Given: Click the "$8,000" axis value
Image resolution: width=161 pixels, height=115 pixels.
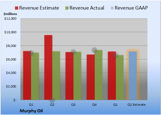Looking at the screenshot, I should point(11,46).
